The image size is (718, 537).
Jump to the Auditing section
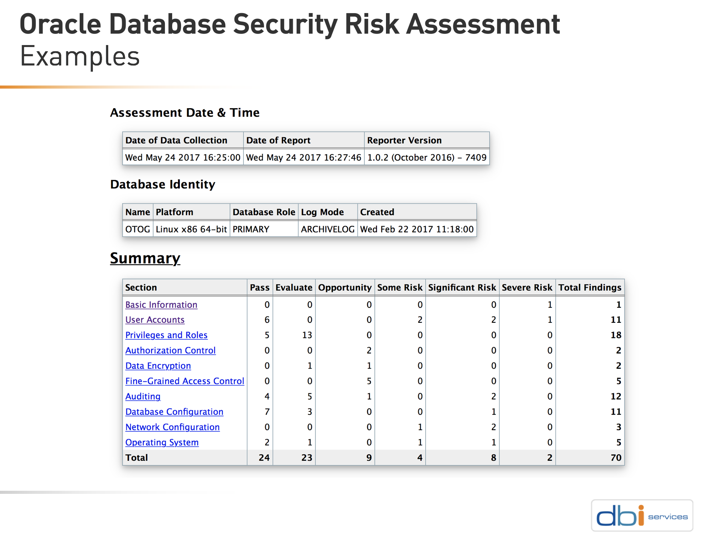(143, 396)
